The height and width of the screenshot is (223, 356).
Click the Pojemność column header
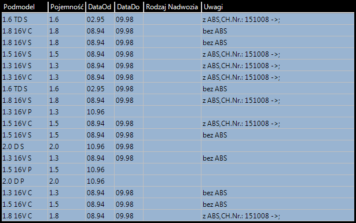pos(67,7)
